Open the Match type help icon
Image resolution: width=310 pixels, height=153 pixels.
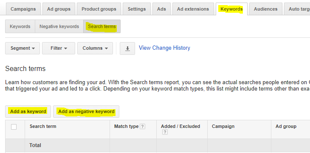(x=142, y=127)
